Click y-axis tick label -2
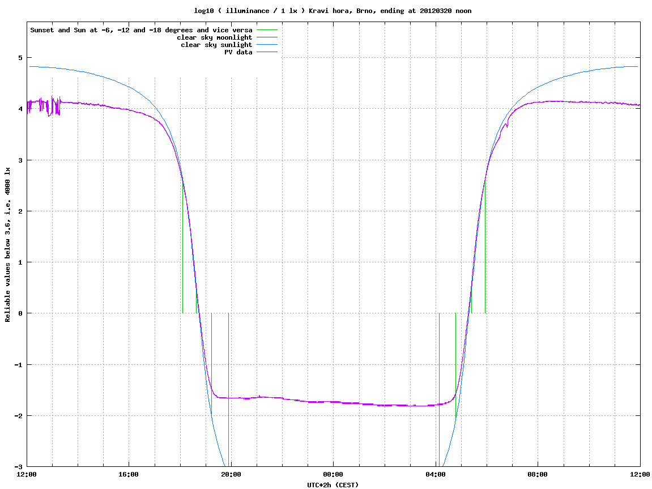This screenshot has height=489, width=652. coord(19,416)
